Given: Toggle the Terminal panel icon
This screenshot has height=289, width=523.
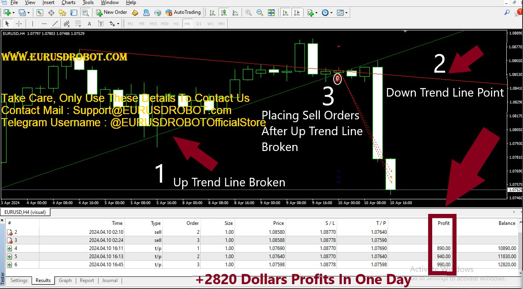Looking at the screenshot, I should click(x=73, y=13).
